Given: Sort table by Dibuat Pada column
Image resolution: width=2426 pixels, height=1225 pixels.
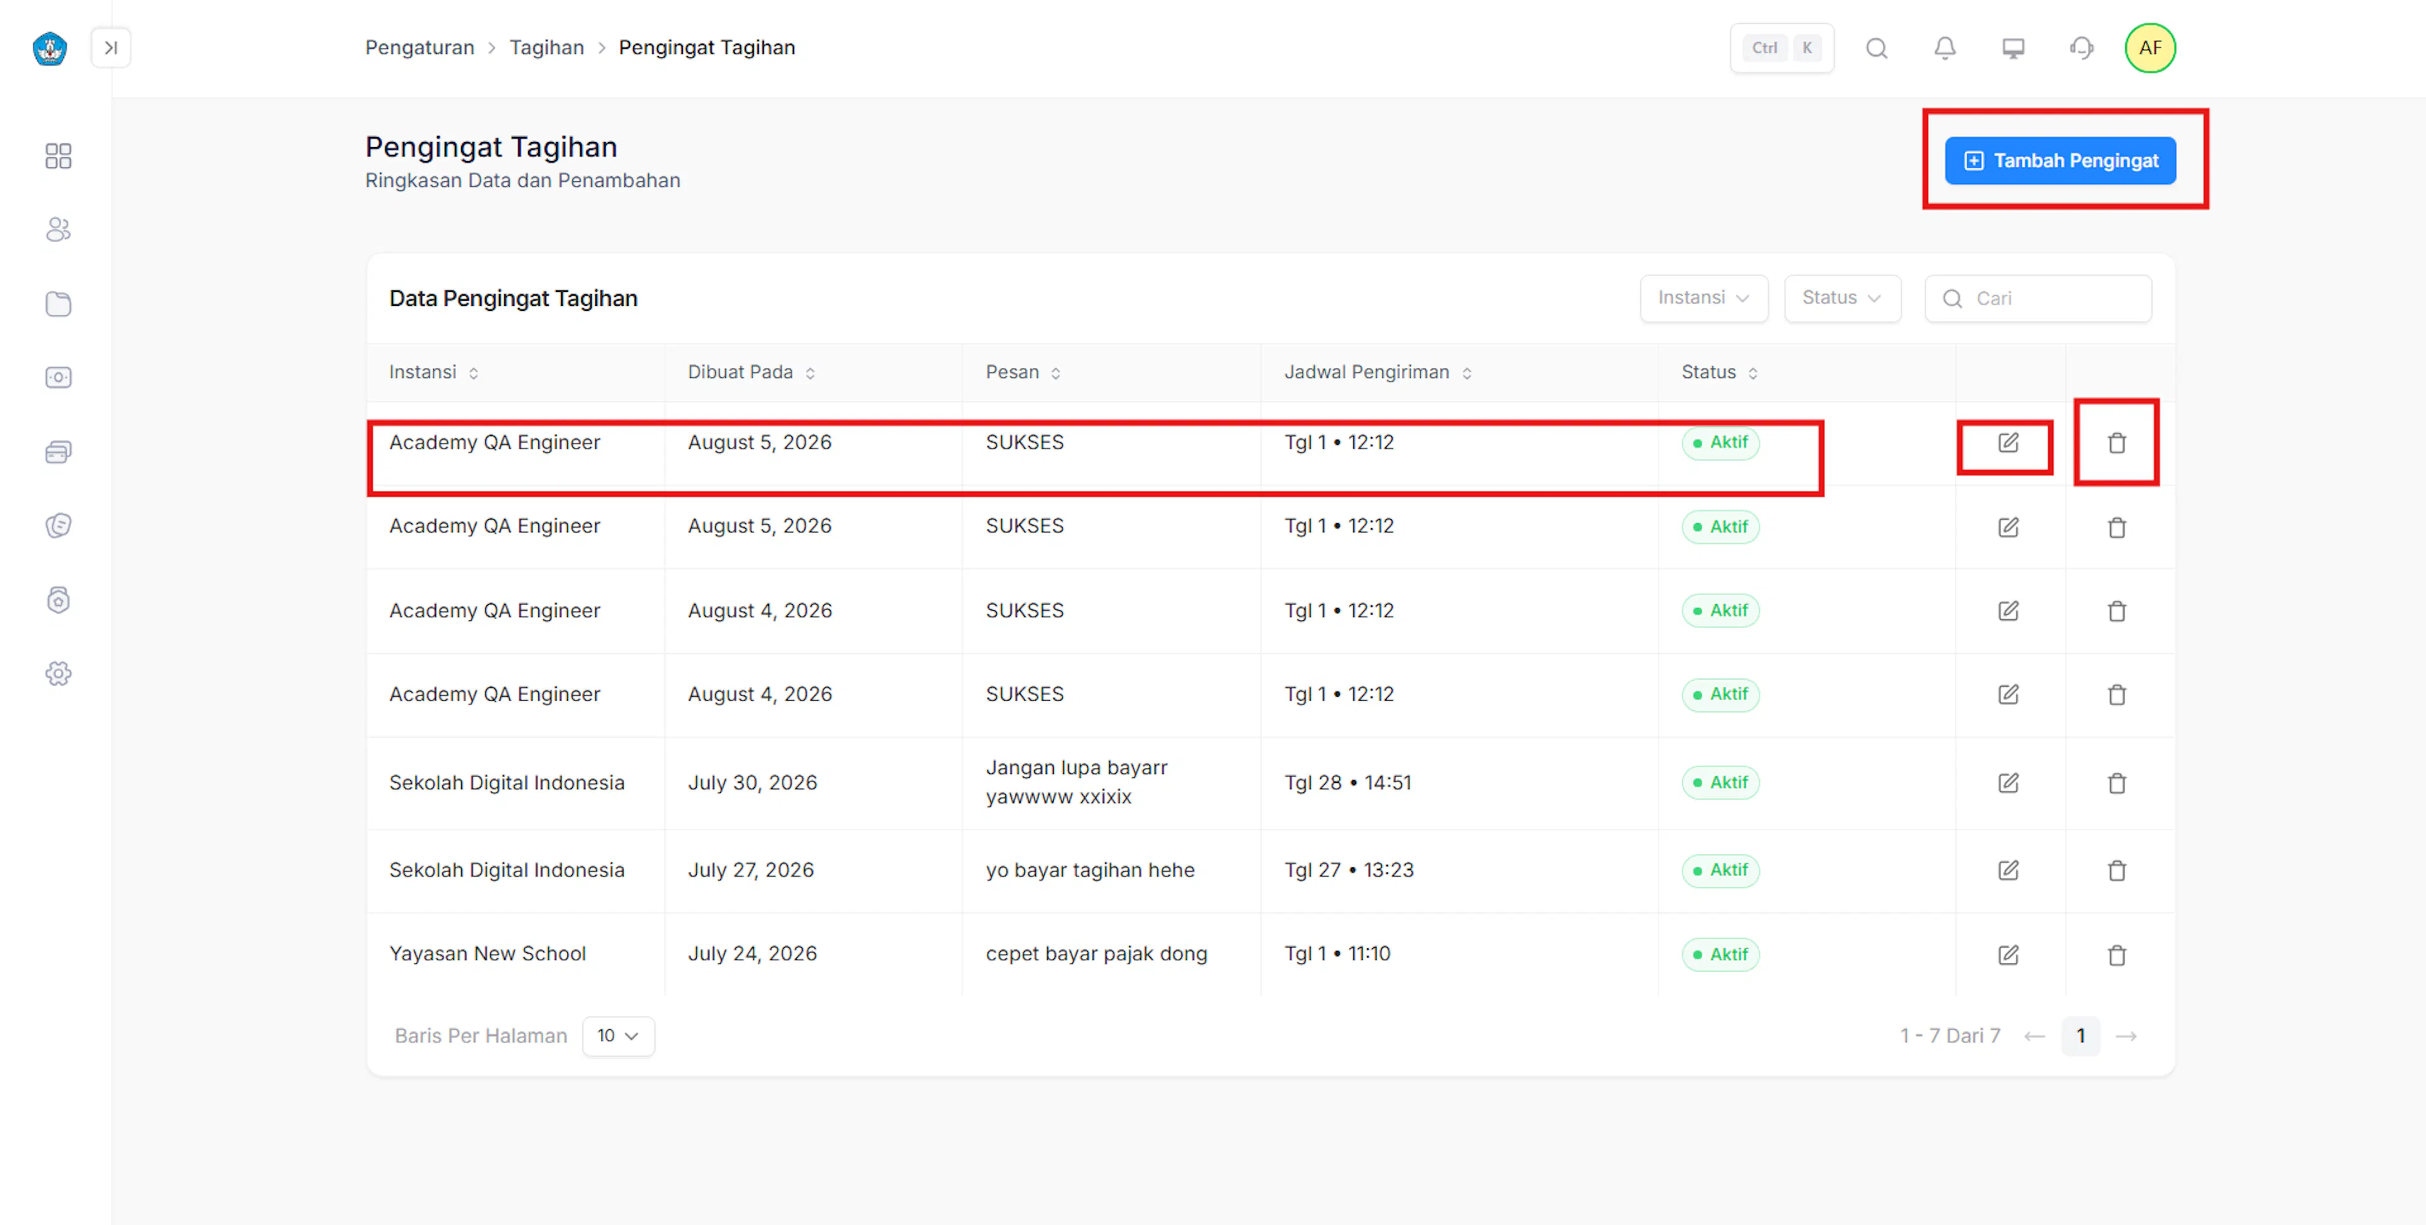Looking at the screenshot, I should (x=752, y=373).
